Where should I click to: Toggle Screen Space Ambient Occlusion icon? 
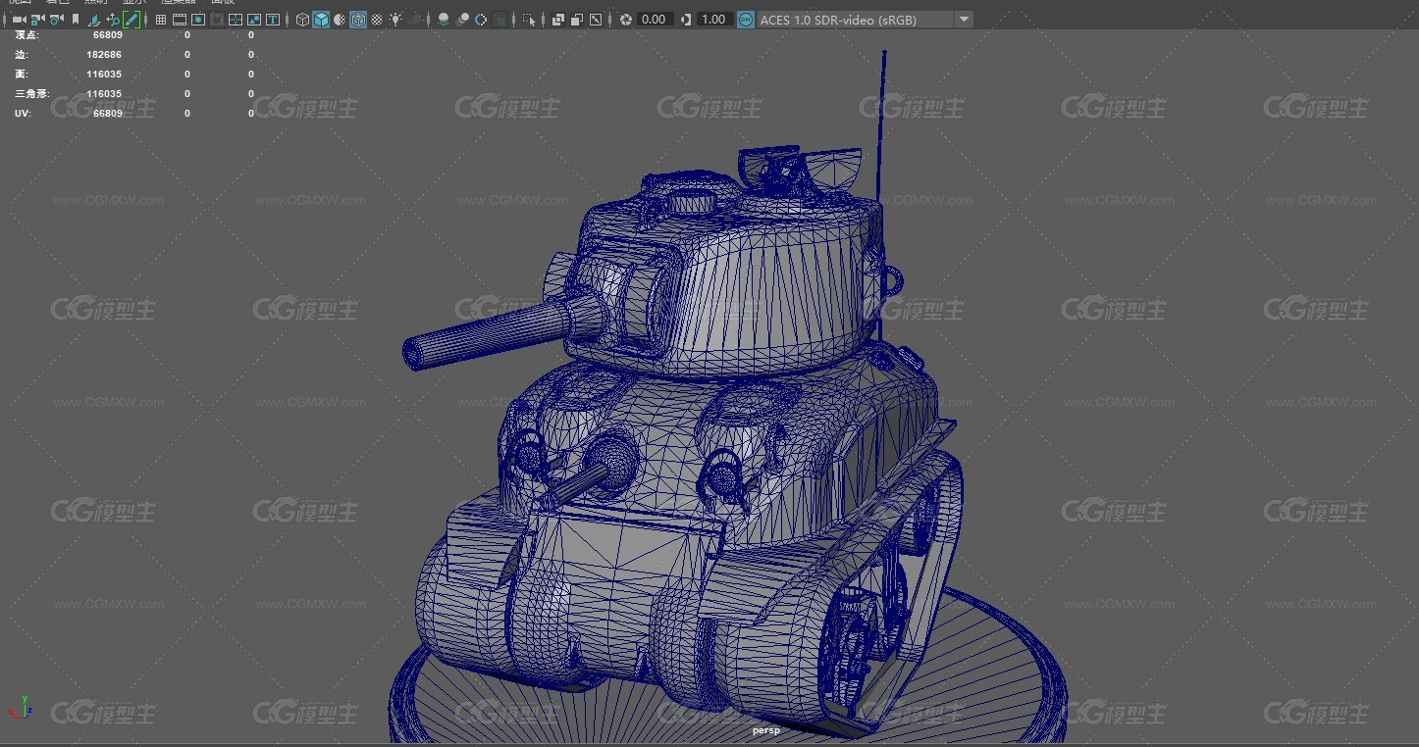point(444,20)
